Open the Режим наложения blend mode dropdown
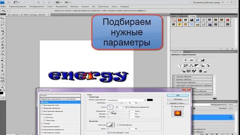This screenshot has height=135, width=240. click(x=126, y=100)
